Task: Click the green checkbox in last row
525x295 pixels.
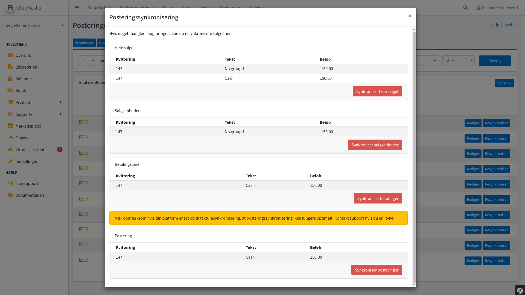Action: (81, 260)
